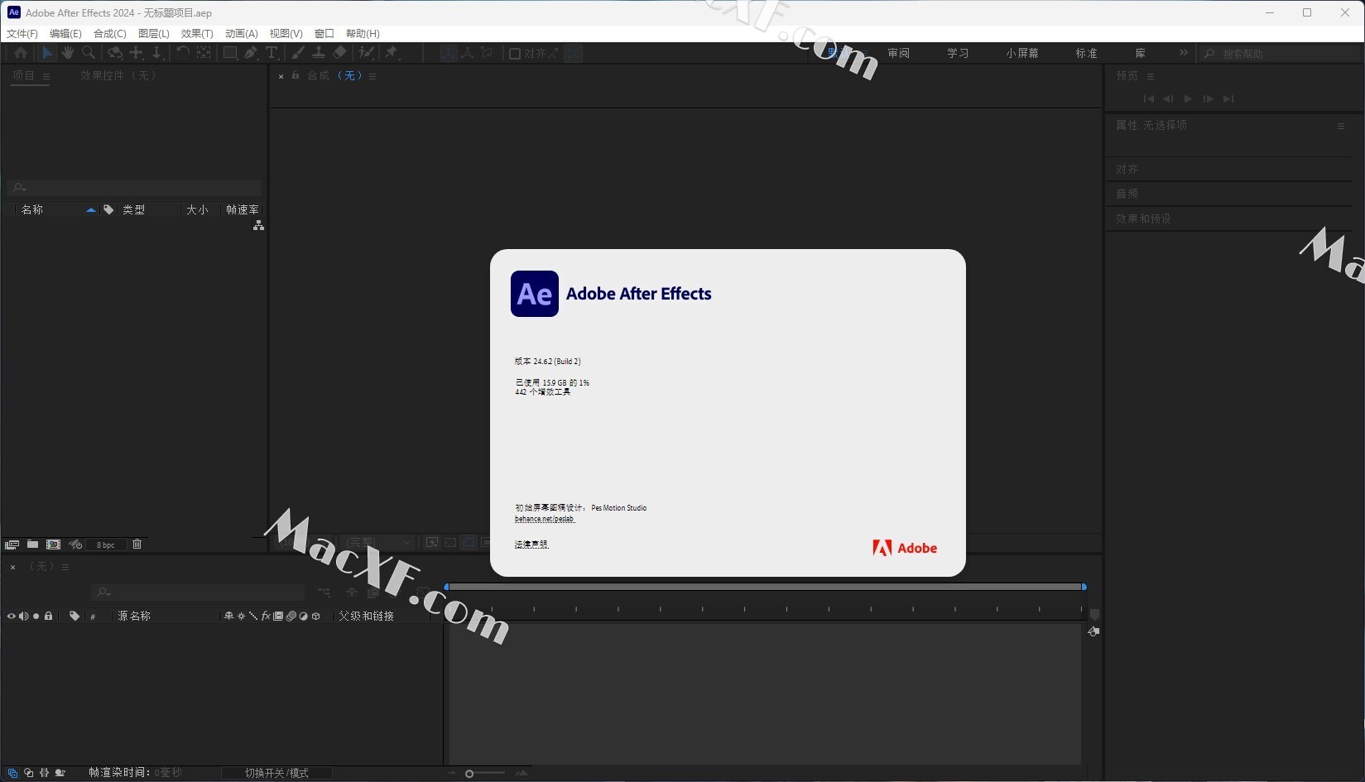This screenshot has height=782, width=1365.
Task: Toggle the composition viewer lock icon
Action: tap(296, 75)
